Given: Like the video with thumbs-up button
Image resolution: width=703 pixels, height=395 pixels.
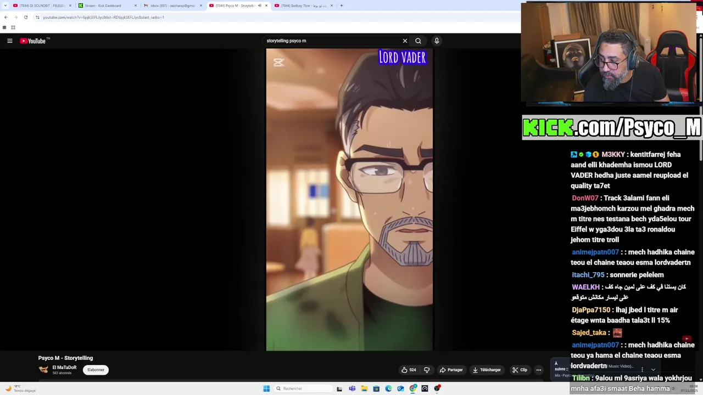Looking at the screenshot, I should [404, 370].
